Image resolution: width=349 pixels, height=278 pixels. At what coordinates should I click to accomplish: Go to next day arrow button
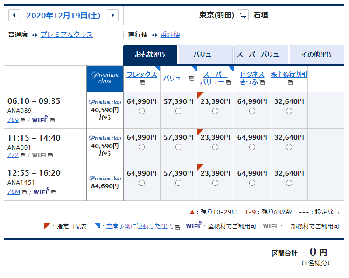point(112,15)
